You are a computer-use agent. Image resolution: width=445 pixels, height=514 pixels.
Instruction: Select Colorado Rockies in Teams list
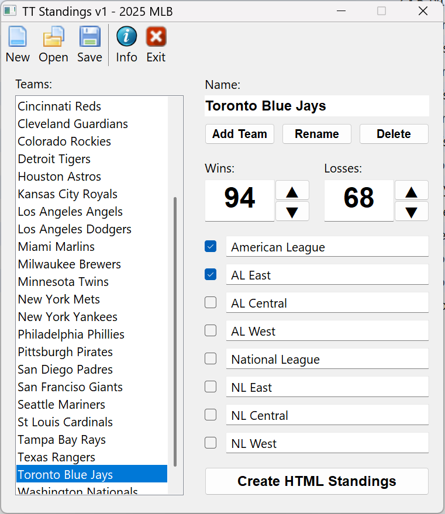[92, 142]
